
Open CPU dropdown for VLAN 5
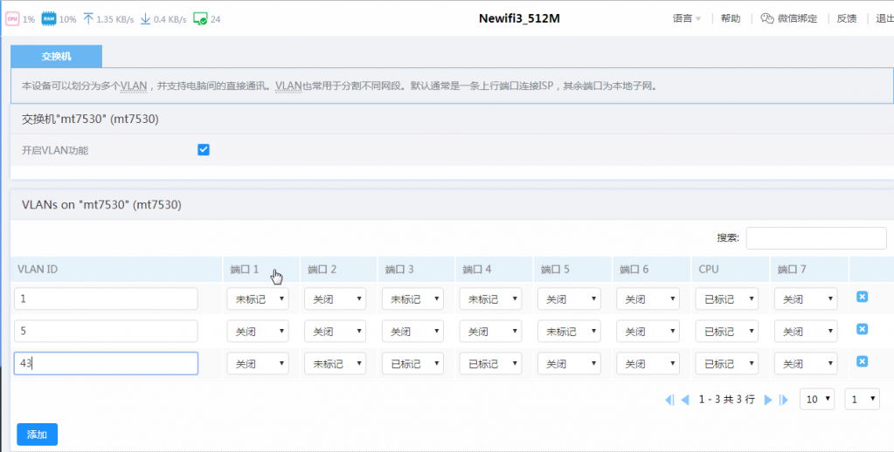coord(727,331)
